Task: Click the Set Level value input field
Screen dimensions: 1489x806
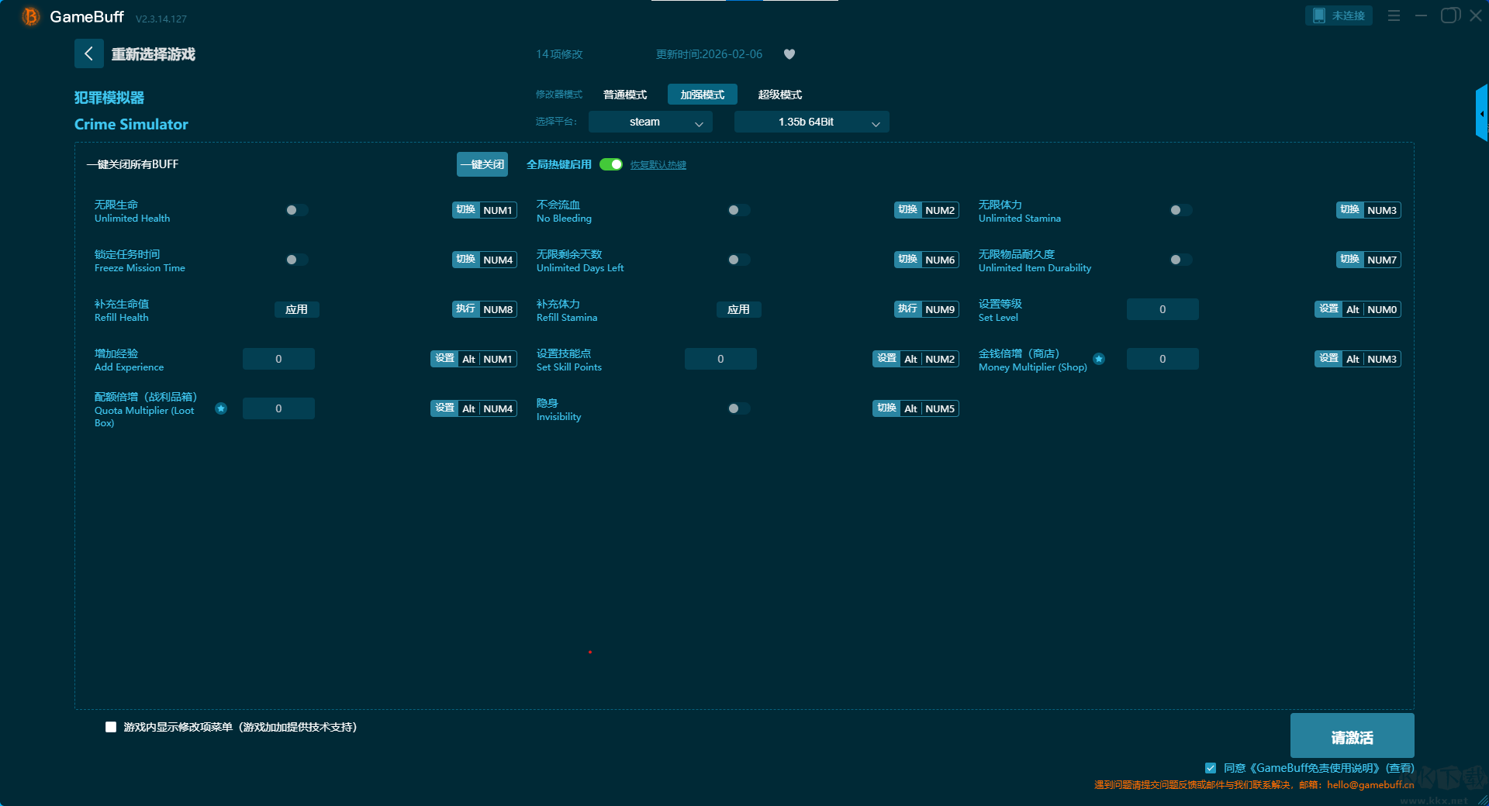Action: [x=1162, y=309]
